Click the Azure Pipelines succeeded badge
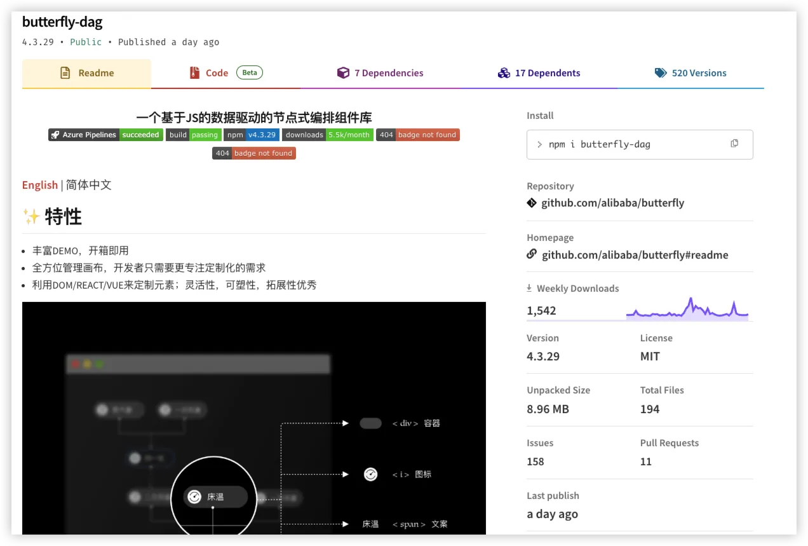Screen dimensions: 808x546 pyautogui.click(x=105, y=135)
